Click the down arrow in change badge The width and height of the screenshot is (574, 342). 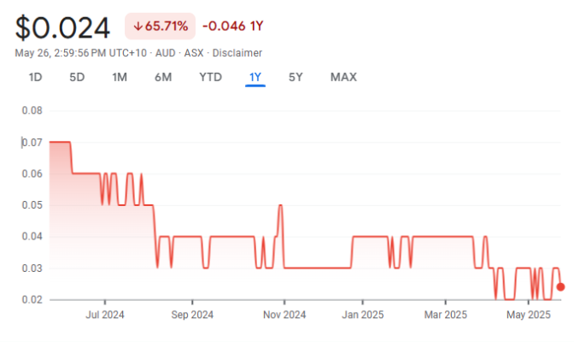coord(138,27)
